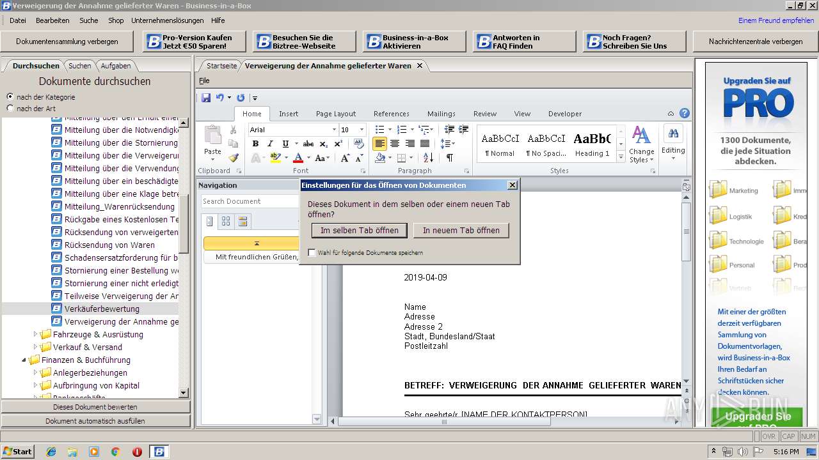This screenshot has height=460, width=819.
Task: Undo the last action in the quick toolbar
Action: (219, 98)
